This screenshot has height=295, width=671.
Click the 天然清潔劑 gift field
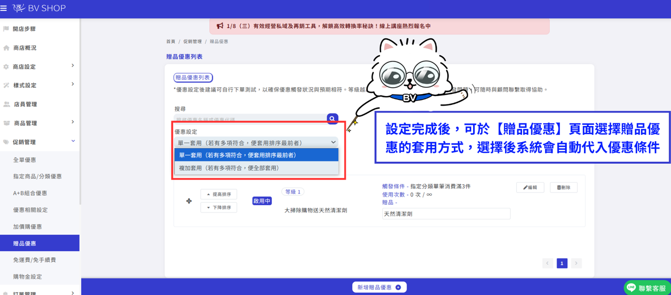pyautogui.click(x=446, y=214)
